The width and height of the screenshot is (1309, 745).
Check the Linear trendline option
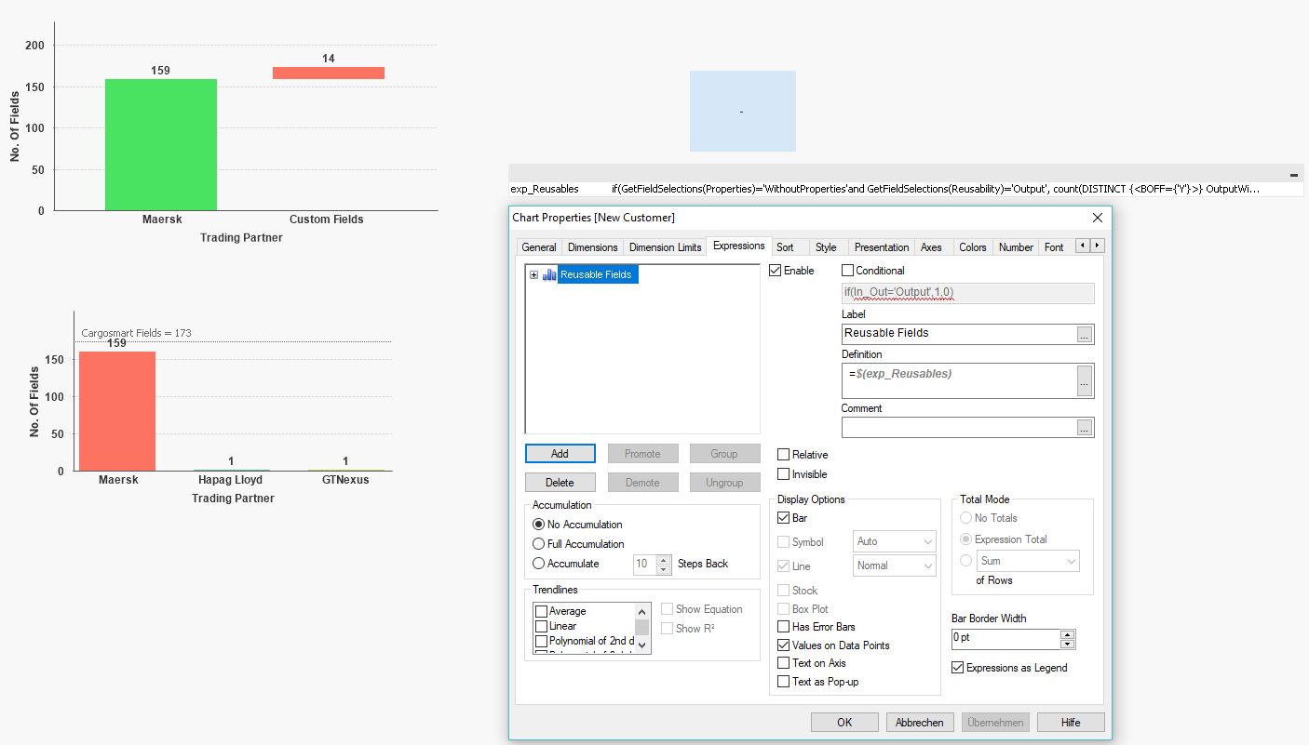[542, 626]
